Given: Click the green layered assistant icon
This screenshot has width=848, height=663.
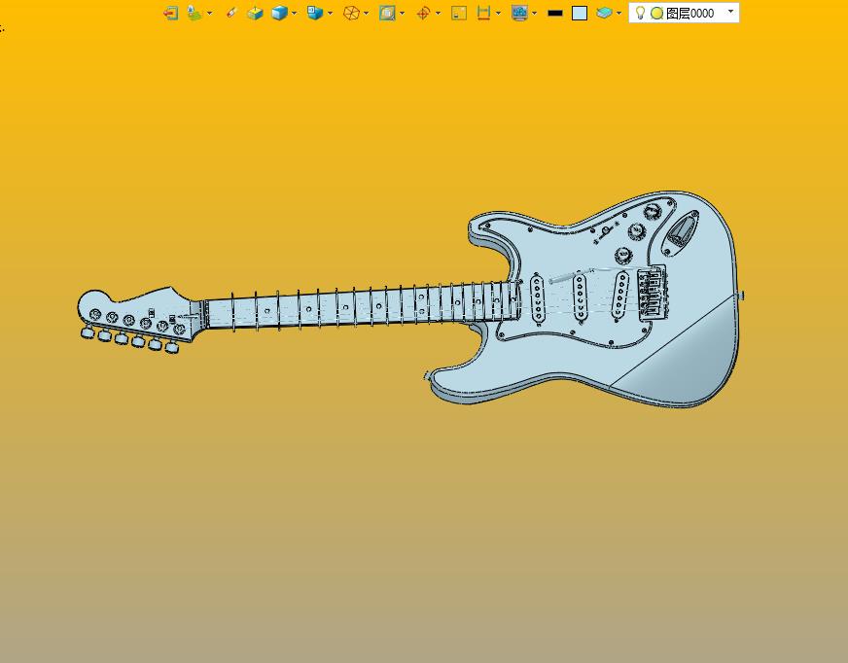Looking at the screenshot, I should 194,13.
